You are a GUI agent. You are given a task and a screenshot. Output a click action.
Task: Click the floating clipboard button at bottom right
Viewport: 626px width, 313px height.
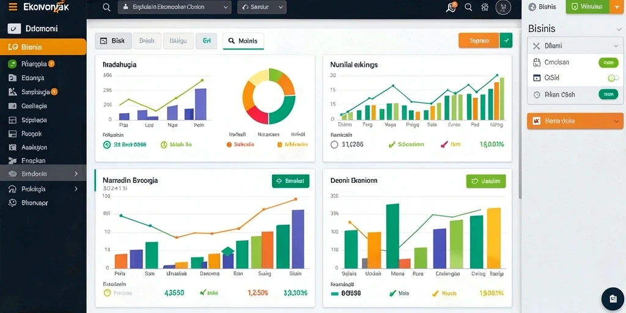(x=613, y=299)
